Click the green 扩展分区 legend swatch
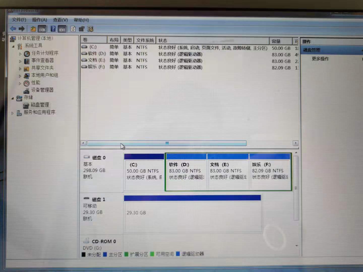This screenshot has height=272, width=363. coord(126,254)
